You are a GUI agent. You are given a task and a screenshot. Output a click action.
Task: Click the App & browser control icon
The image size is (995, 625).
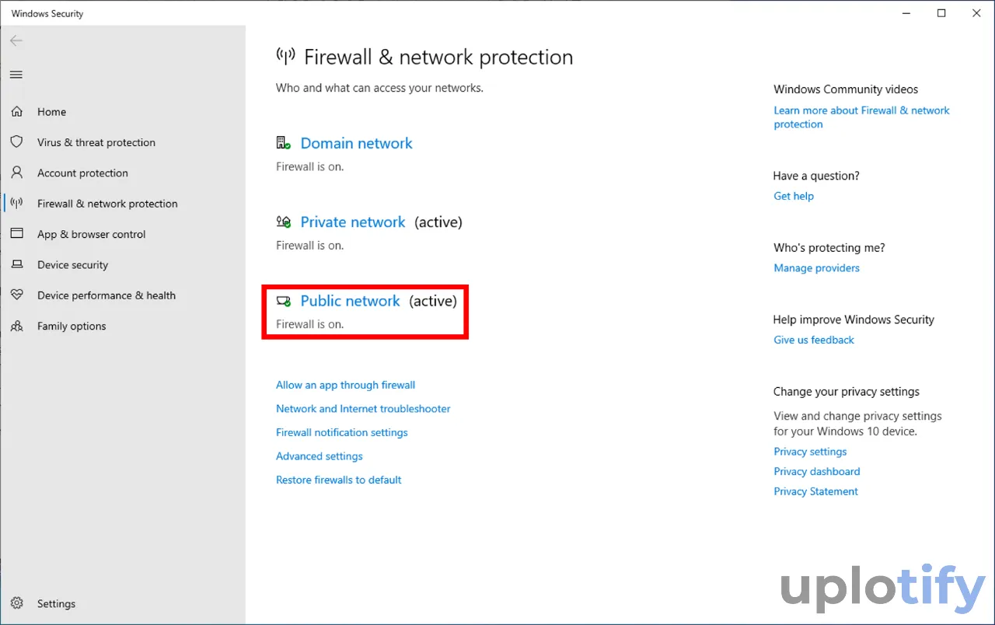[17, 234]
